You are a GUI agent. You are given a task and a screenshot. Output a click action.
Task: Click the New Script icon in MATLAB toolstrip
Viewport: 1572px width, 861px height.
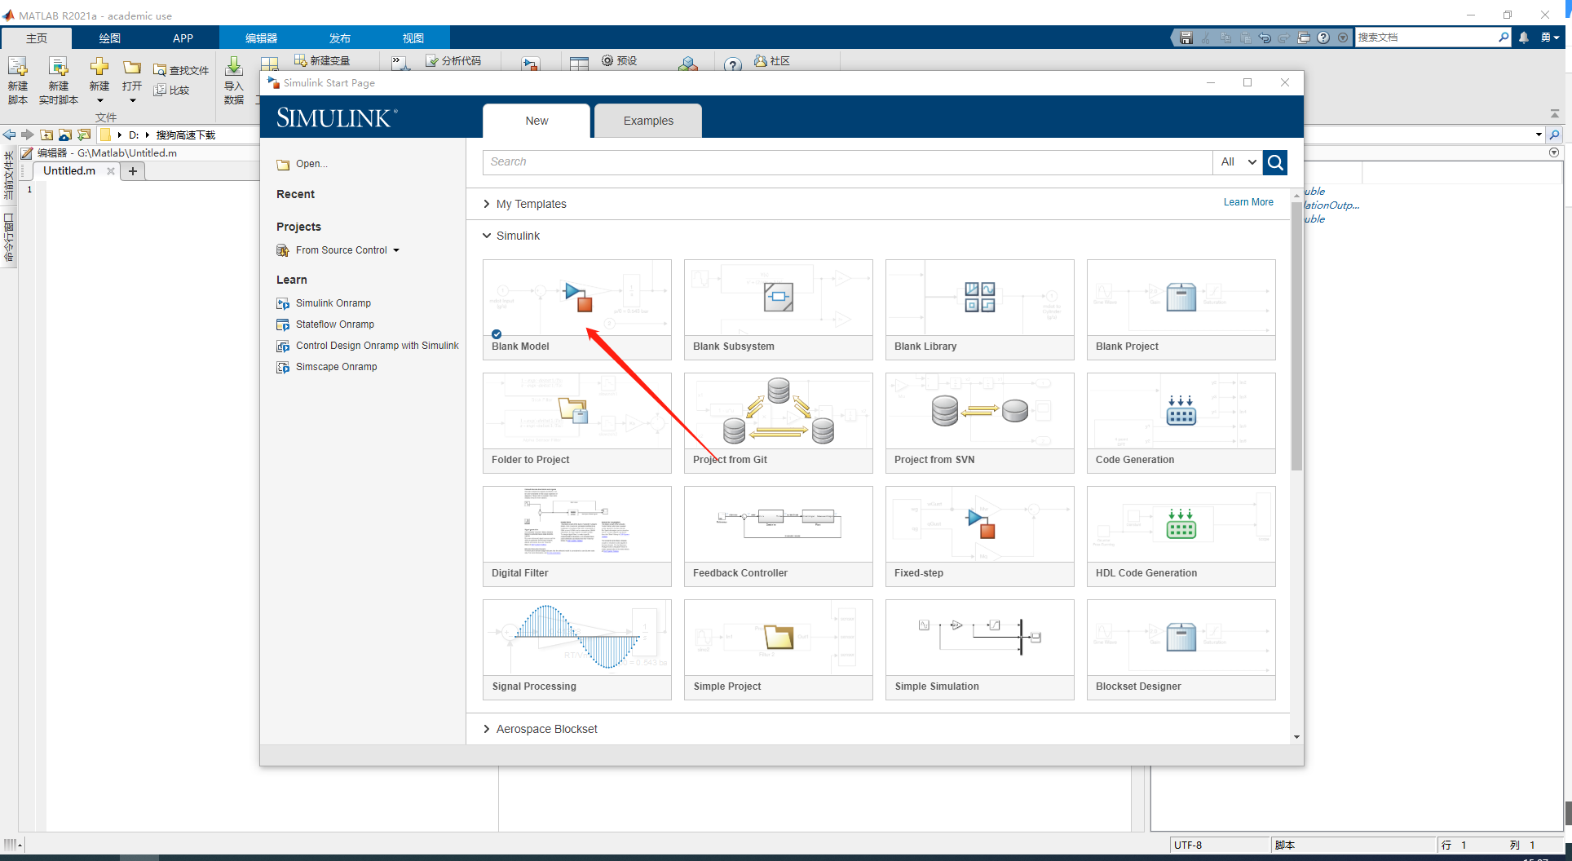tap(17, 67)
